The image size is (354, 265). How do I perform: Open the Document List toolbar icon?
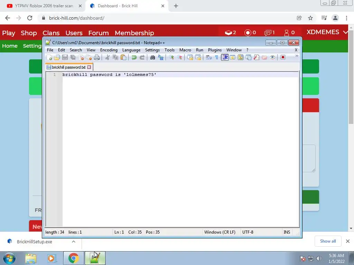click(249, 58)
